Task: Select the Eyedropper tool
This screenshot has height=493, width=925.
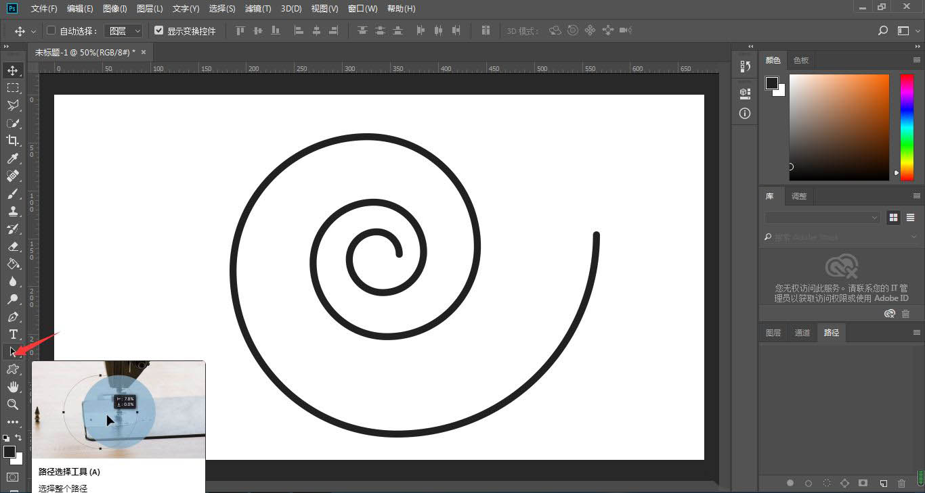Action: (x=13, y=158)
